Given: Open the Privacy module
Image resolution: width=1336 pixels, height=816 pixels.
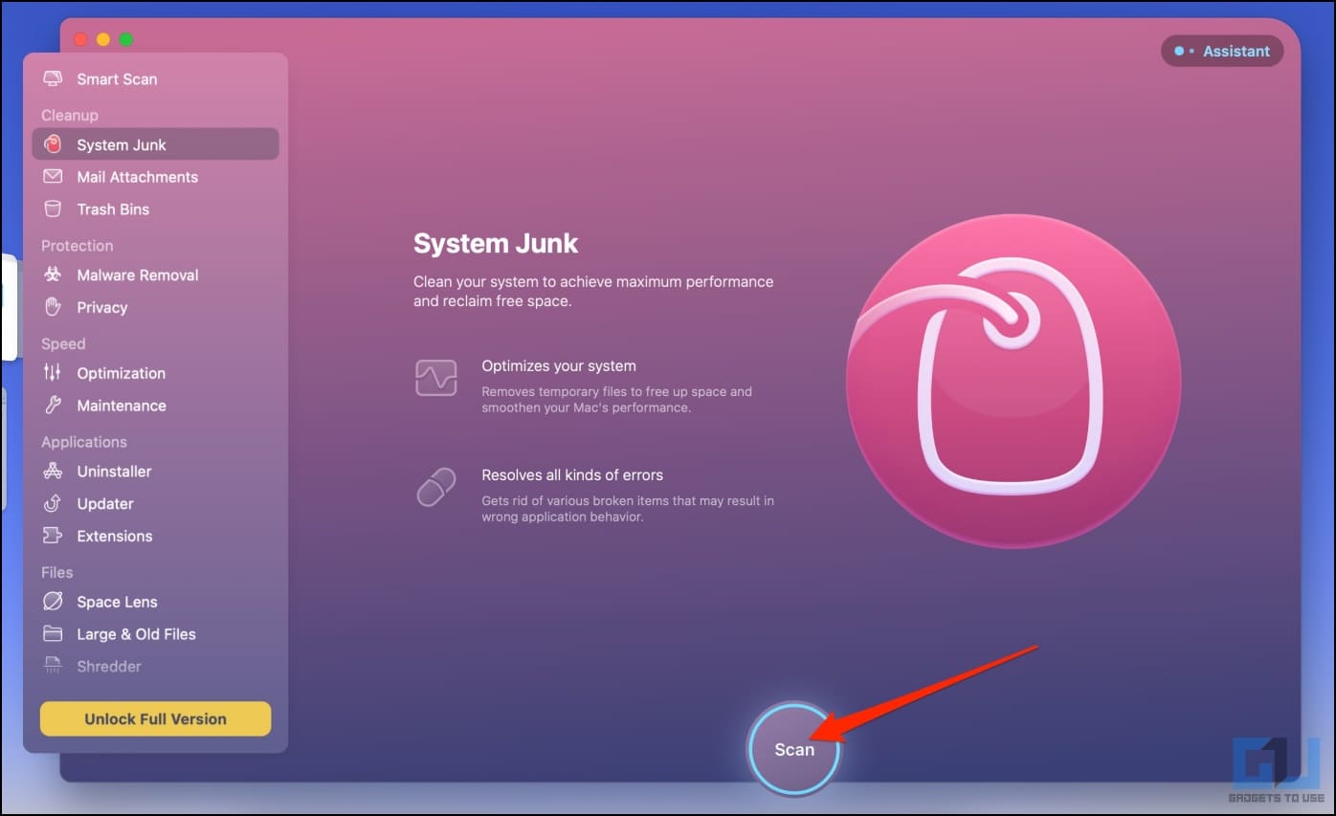Looking at the screenshot, I should click(x=101, y=307).
